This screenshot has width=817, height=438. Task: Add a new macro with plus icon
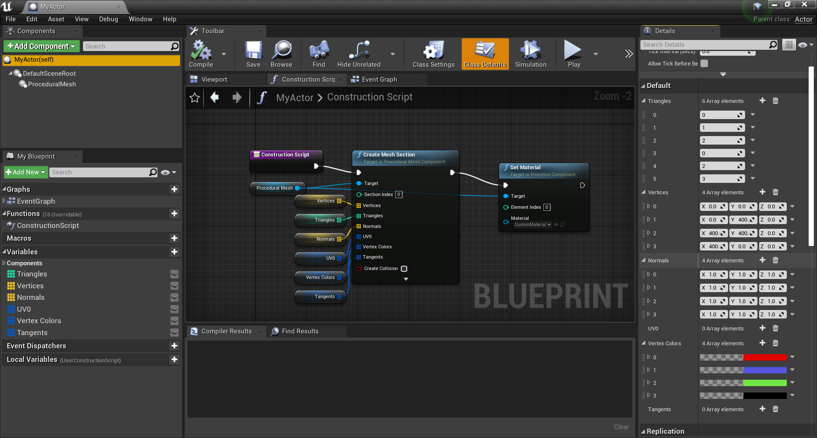point(174,238)
